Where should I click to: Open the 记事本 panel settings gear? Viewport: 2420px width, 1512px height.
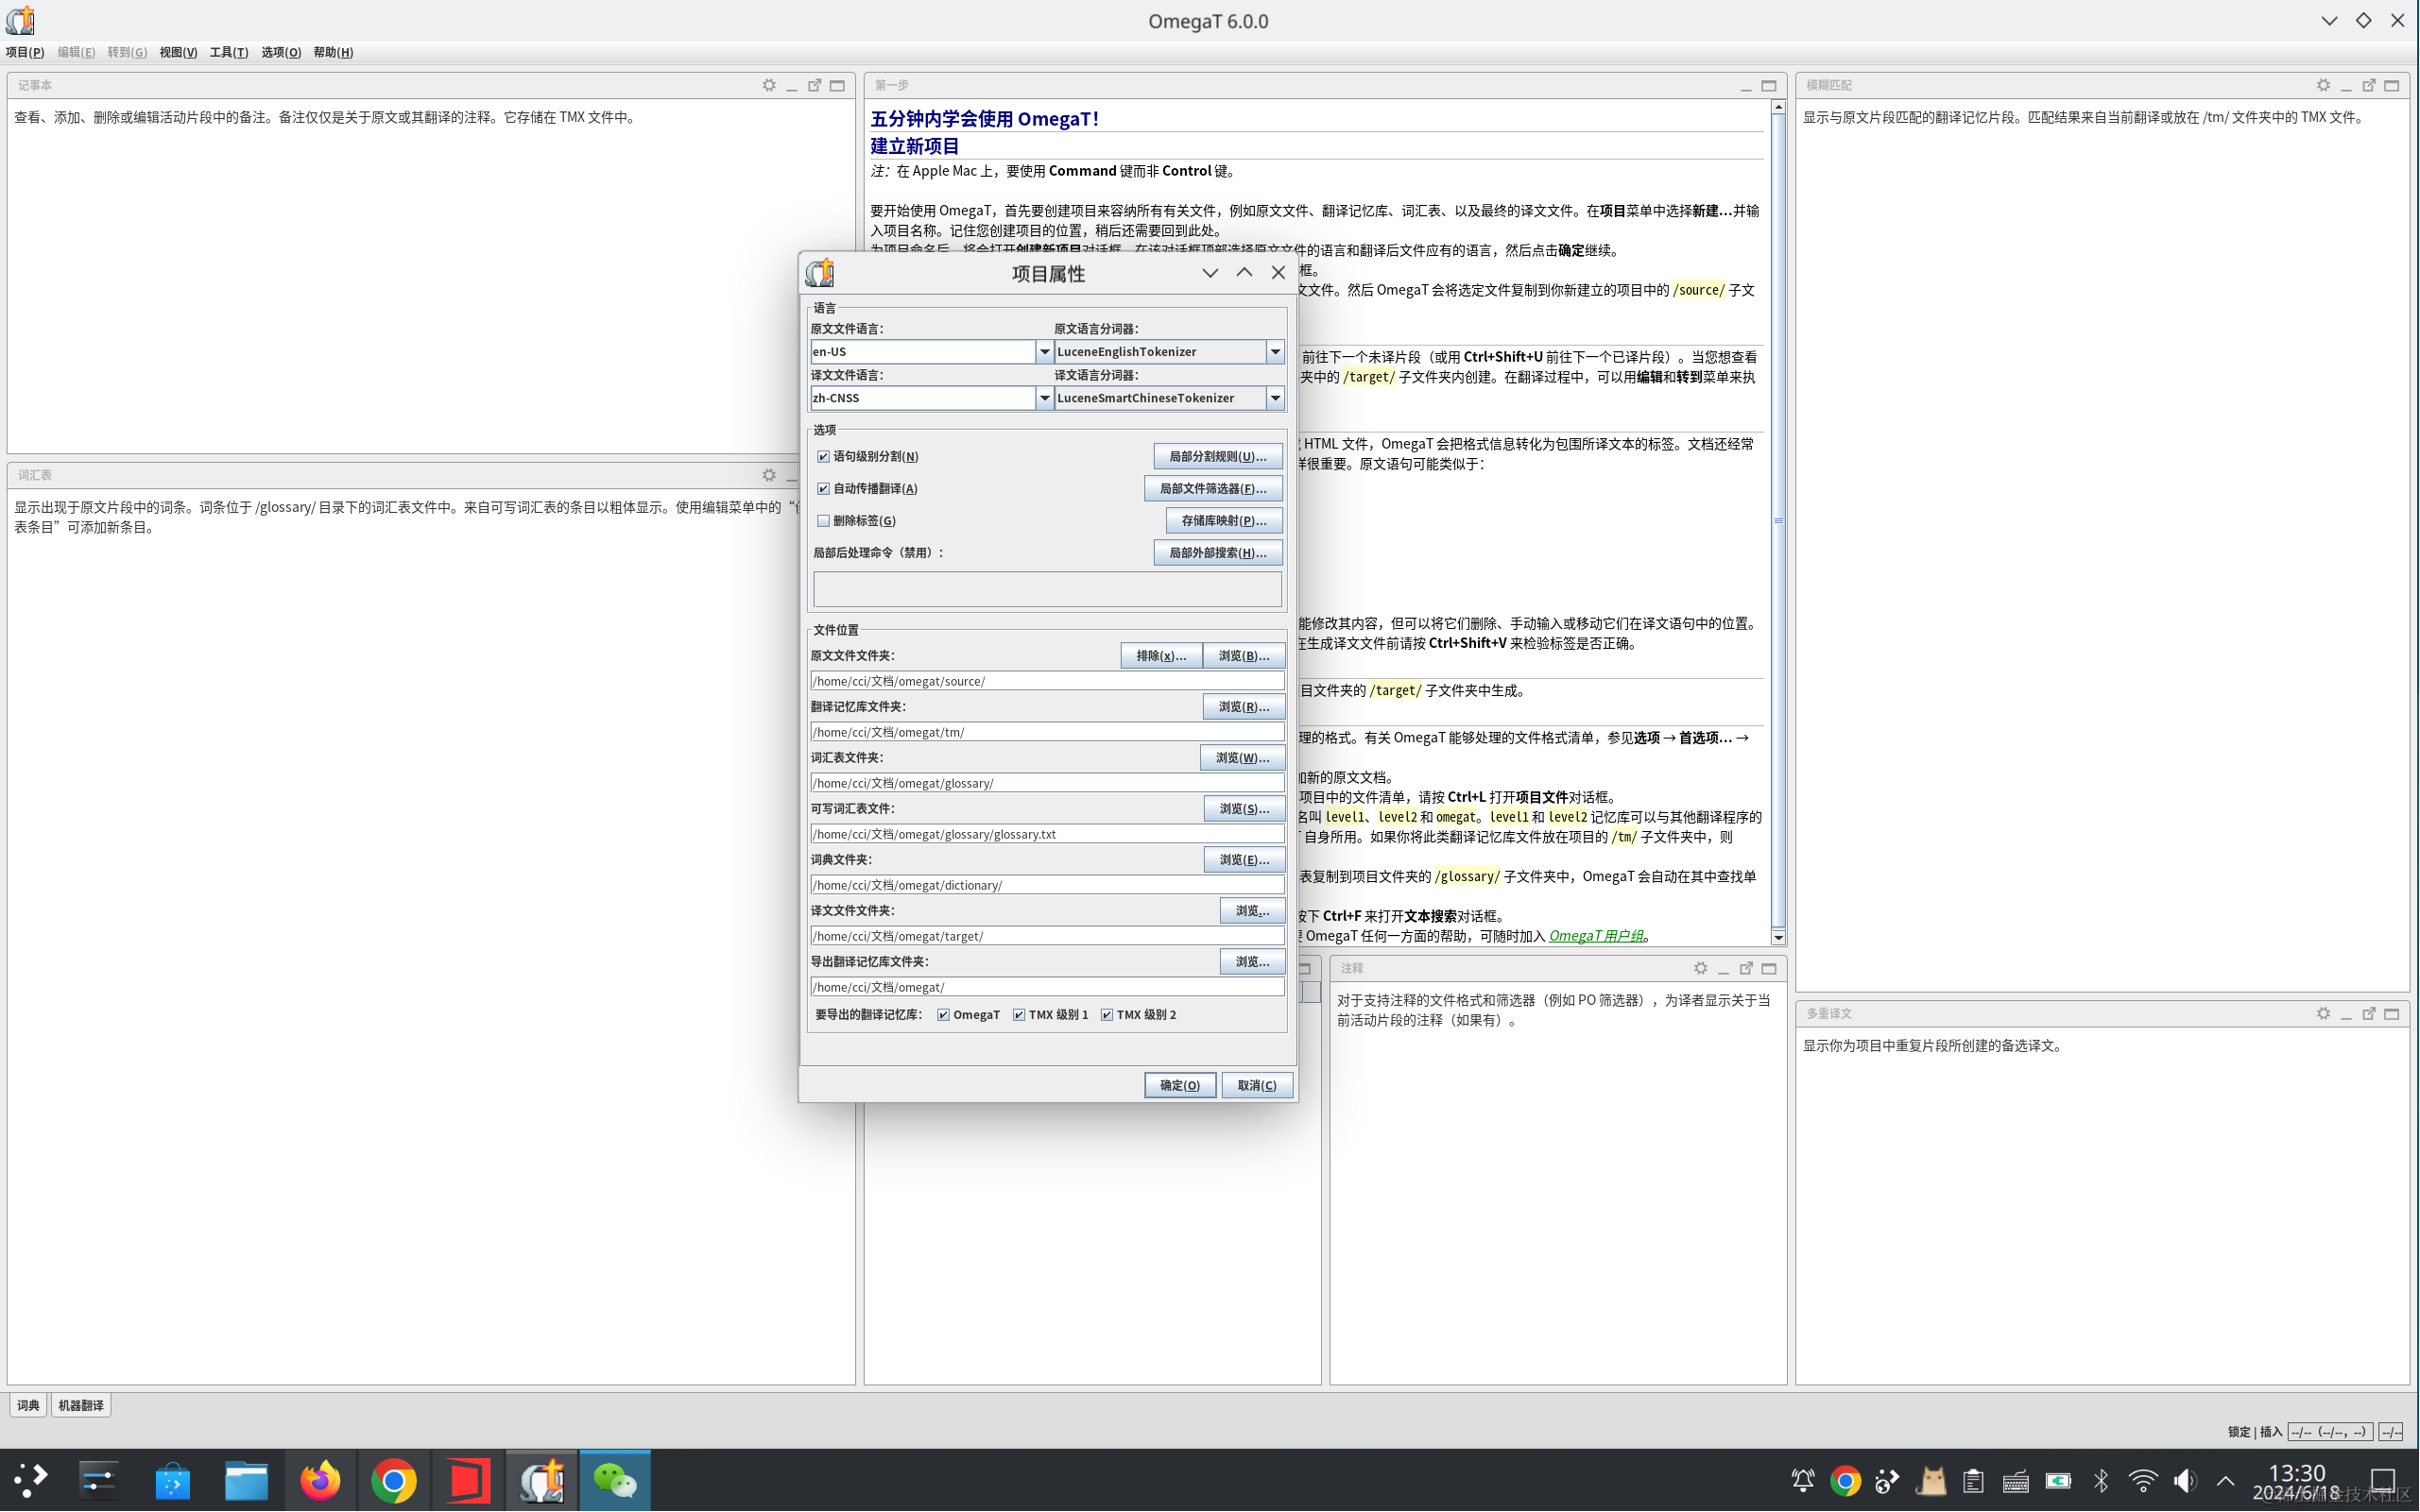coord(768,85)
